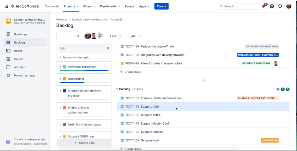Screen dimensions: 297x151
Task: Click the search magnifier in the backlog filter
Action: pos(78,36)
